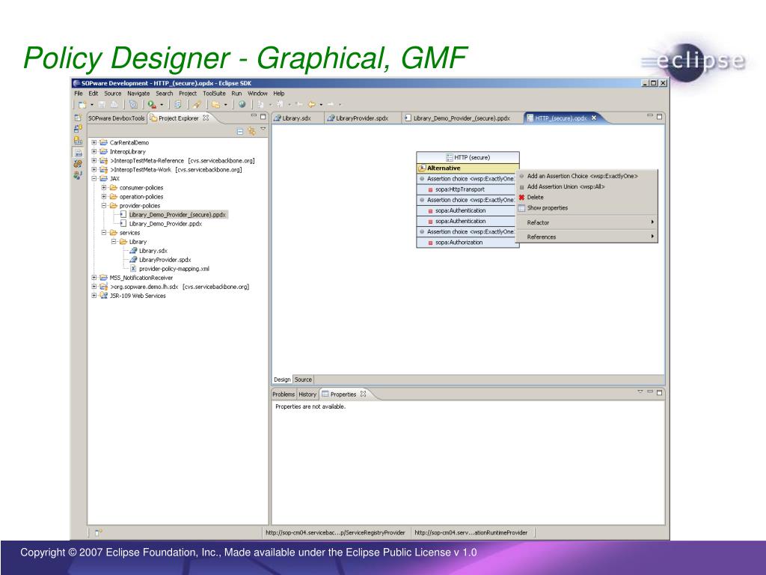766x575 pixels.
Task: Open the folder toolbar dropdown arrow
Action: coord(225,105)
